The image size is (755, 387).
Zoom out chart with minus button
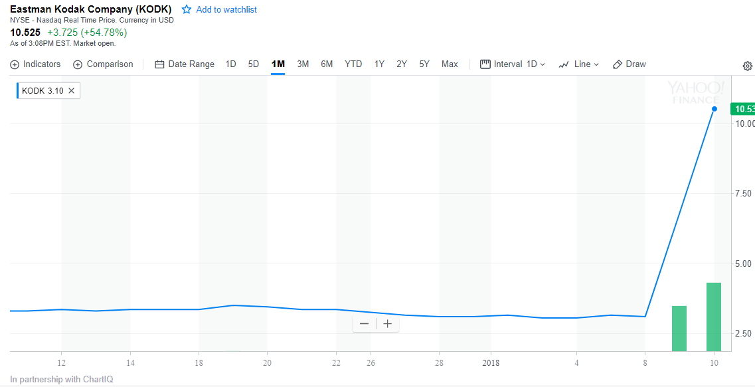point(364,323)
